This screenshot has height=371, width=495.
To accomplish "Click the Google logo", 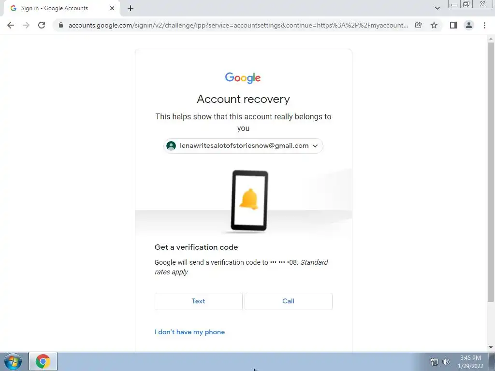I will click(243, 78).
